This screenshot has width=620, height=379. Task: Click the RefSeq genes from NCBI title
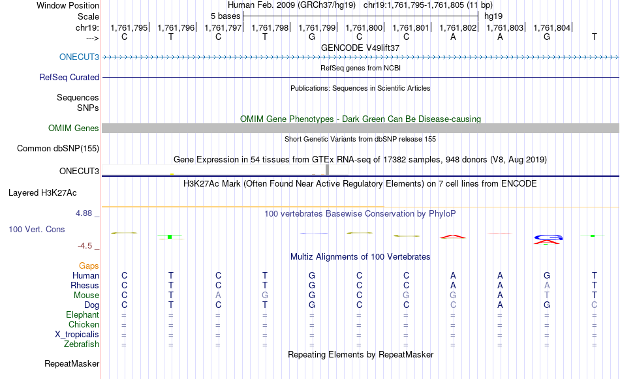[x=360, y=68]
